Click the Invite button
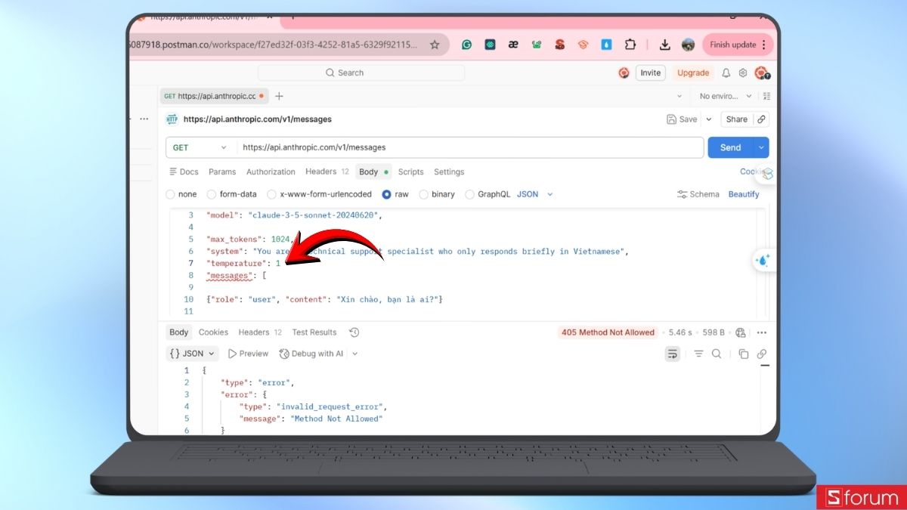The image size is (907, 510). point(650,73)
